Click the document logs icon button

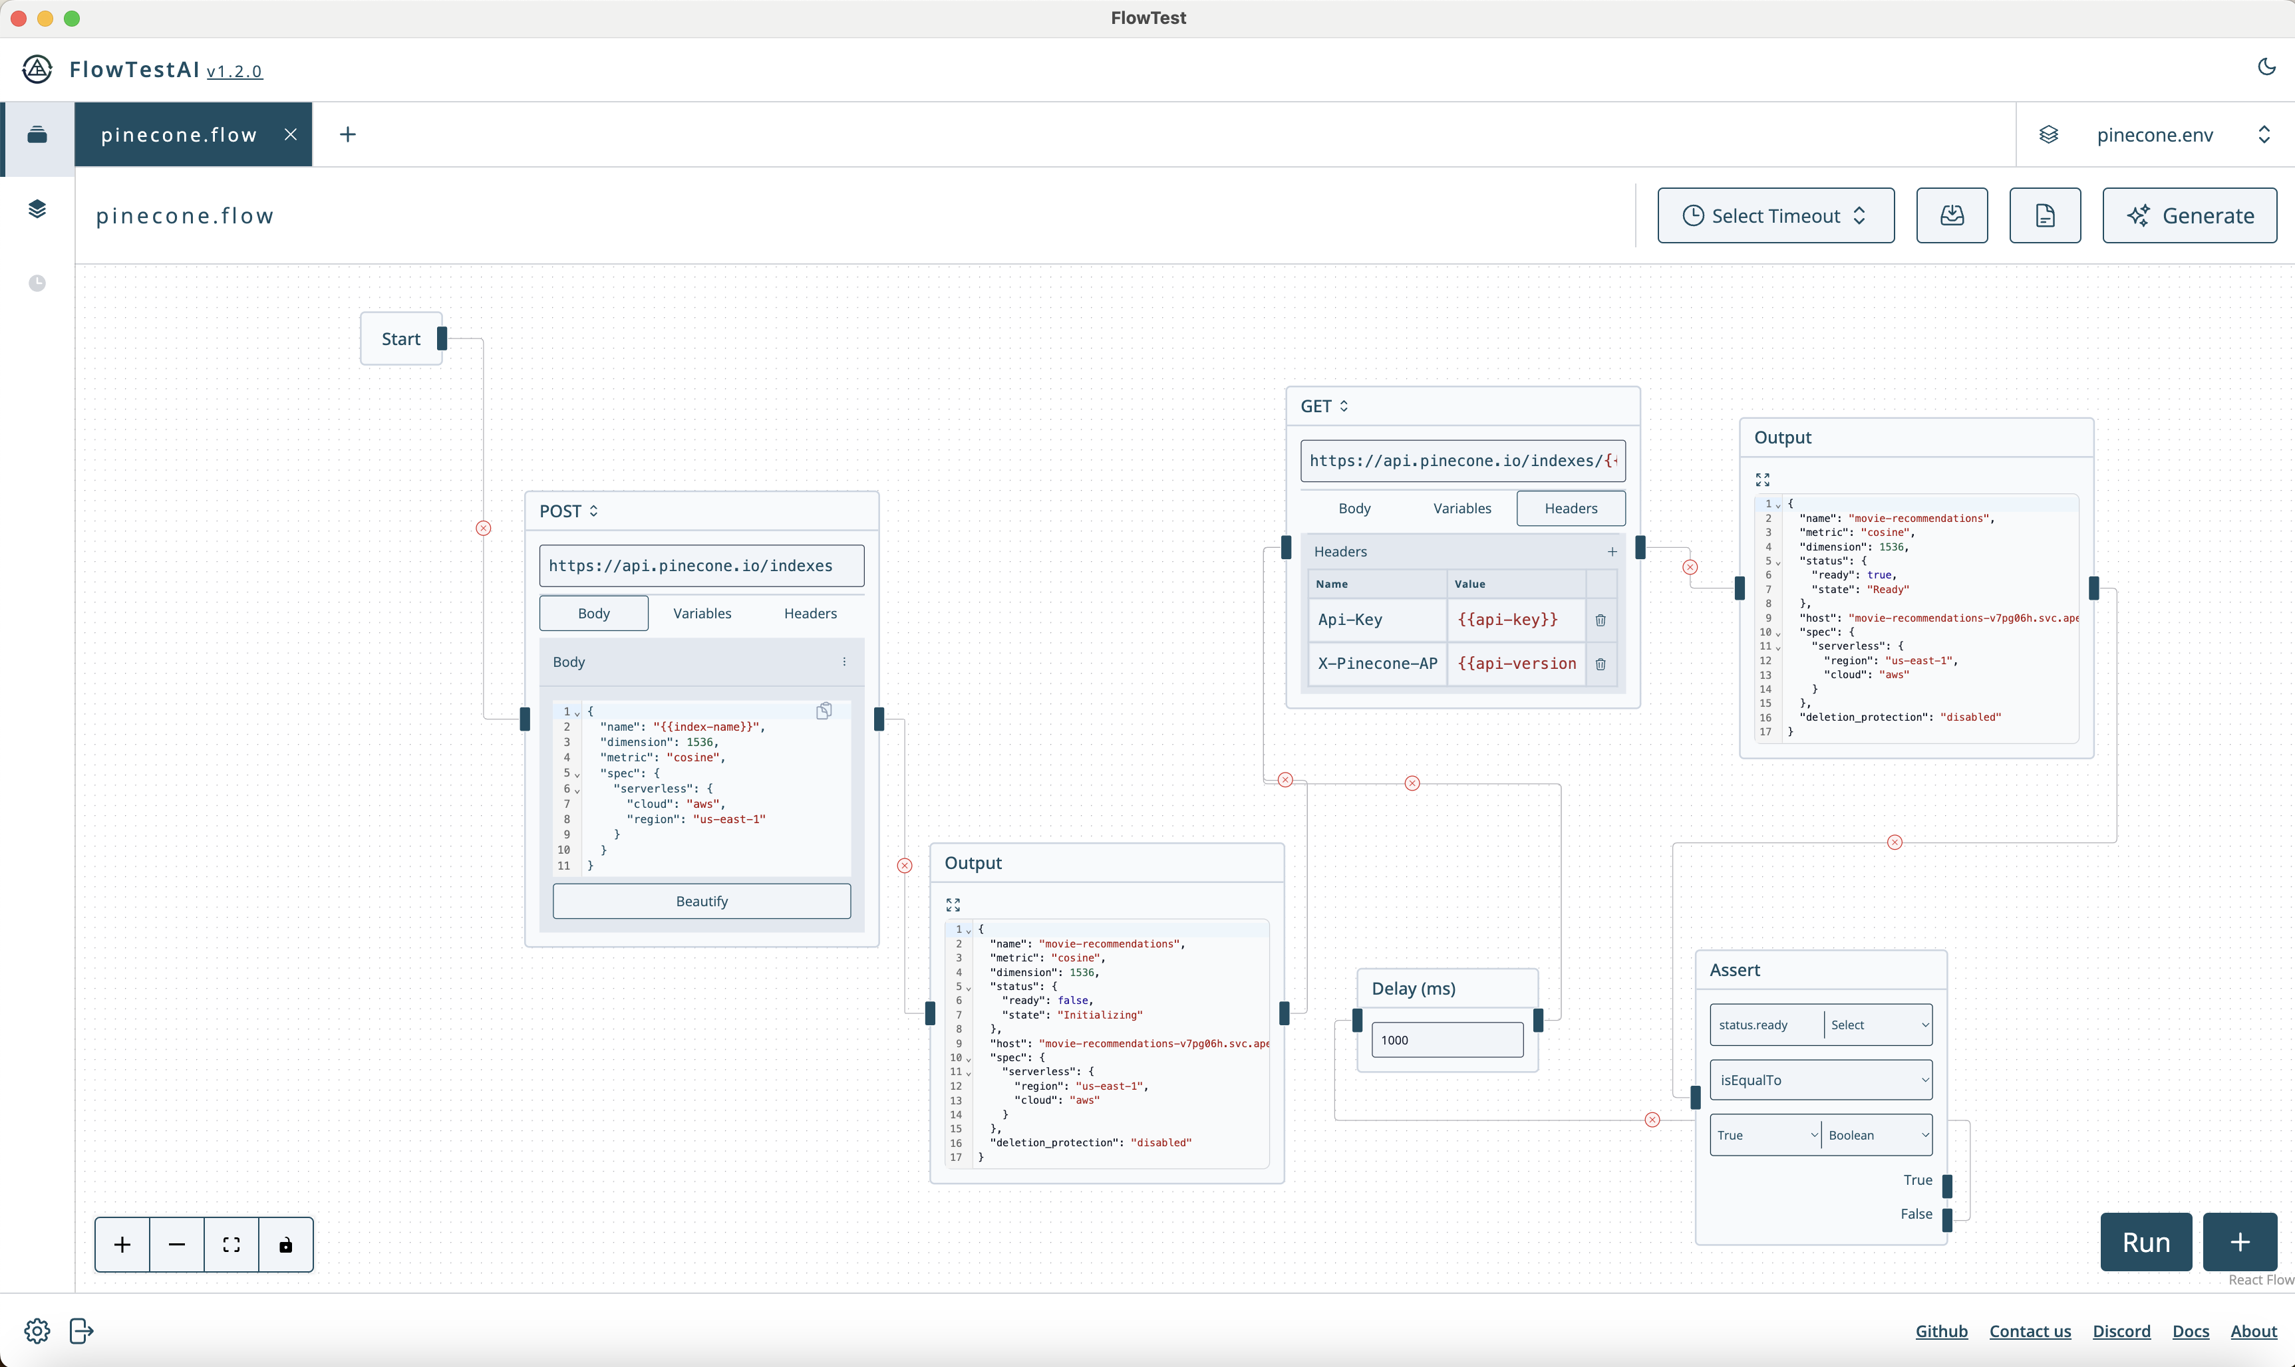[2044, 215]
